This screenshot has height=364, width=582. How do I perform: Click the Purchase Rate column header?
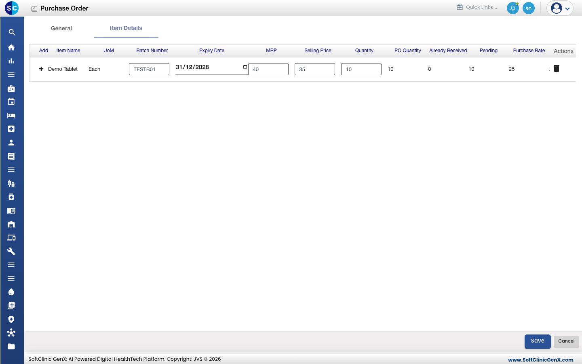point(529,51)
